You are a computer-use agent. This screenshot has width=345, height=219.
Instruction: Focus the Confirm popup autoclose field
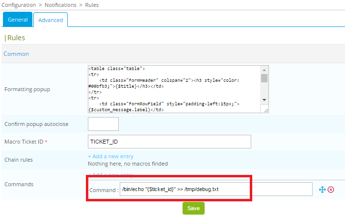[103, 124]
